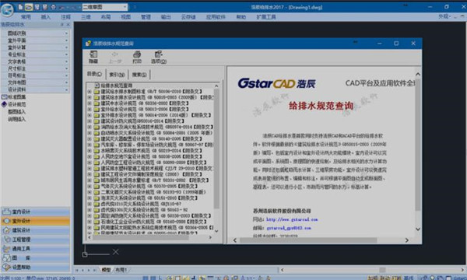Select 泡沫灭火系统设计规范 GB 50151-2010 in tree
The image size is (467, 280).
[x=149, y=198]
